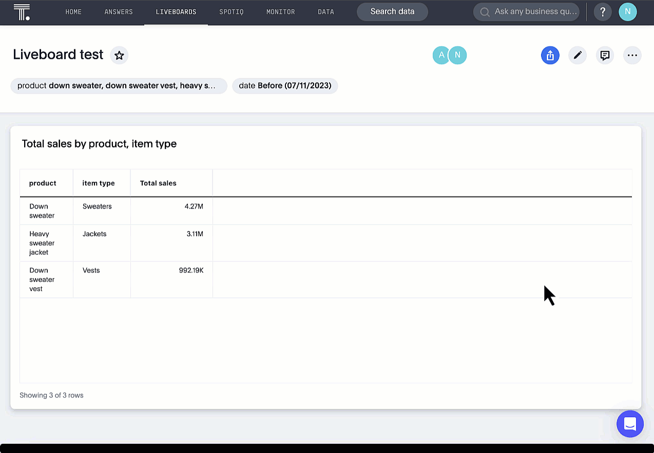This screenshot has width=654, height=453.
Task: Sort by the Total sales column header
Action: [x=158, y=183]
